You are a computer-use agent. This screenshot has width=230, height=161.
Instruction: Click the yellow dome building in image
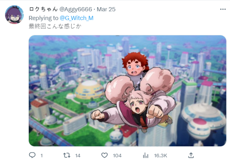point(89,89)
